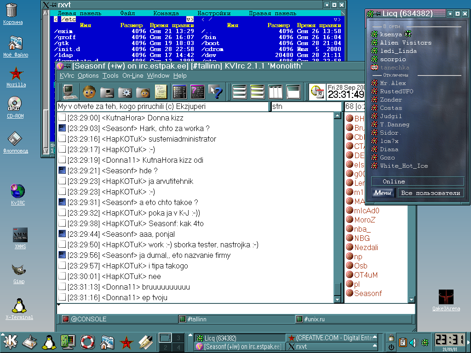
Task: Click the Menu button in Licq
Action: pos(383,193)
